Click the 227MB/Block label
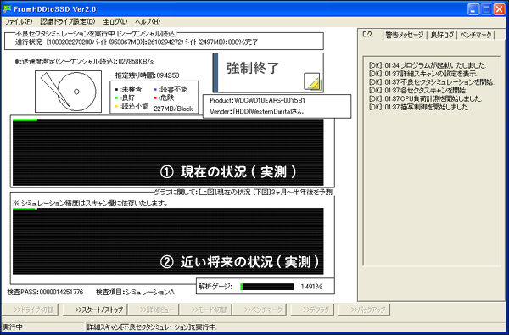Viewport: 509px width, 335px height. pyautogui.click(x=173, y=109)
